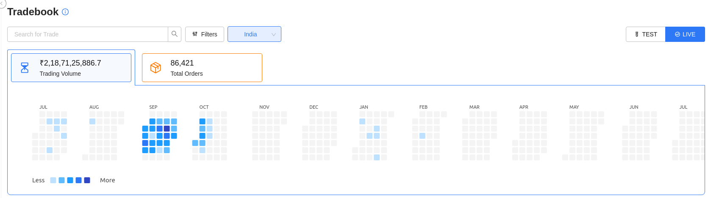Image resolution: width=711 pixels, height=198 pixels.
Task: Open the India country dropdown
Action: point(254,34)
